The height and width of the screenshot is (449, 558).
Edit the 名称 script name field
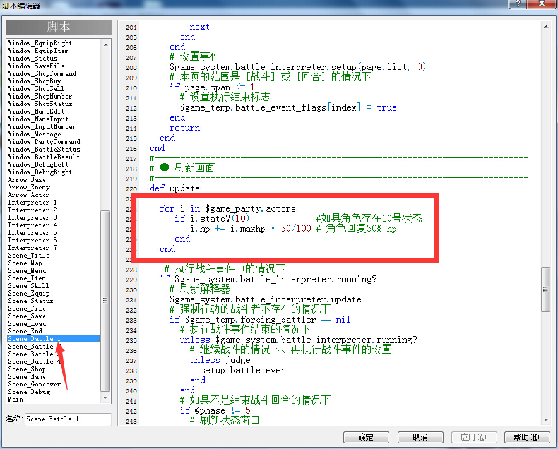tap(68, 419)
